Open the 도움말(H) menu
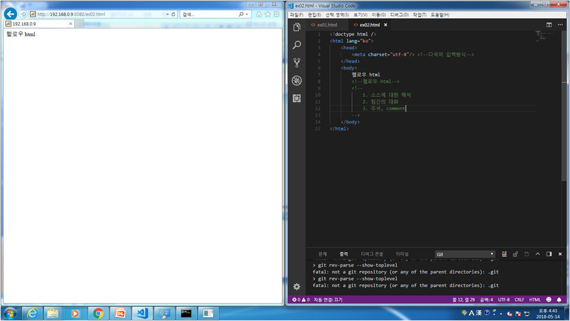The image size is (570, 321). (439, 15)
